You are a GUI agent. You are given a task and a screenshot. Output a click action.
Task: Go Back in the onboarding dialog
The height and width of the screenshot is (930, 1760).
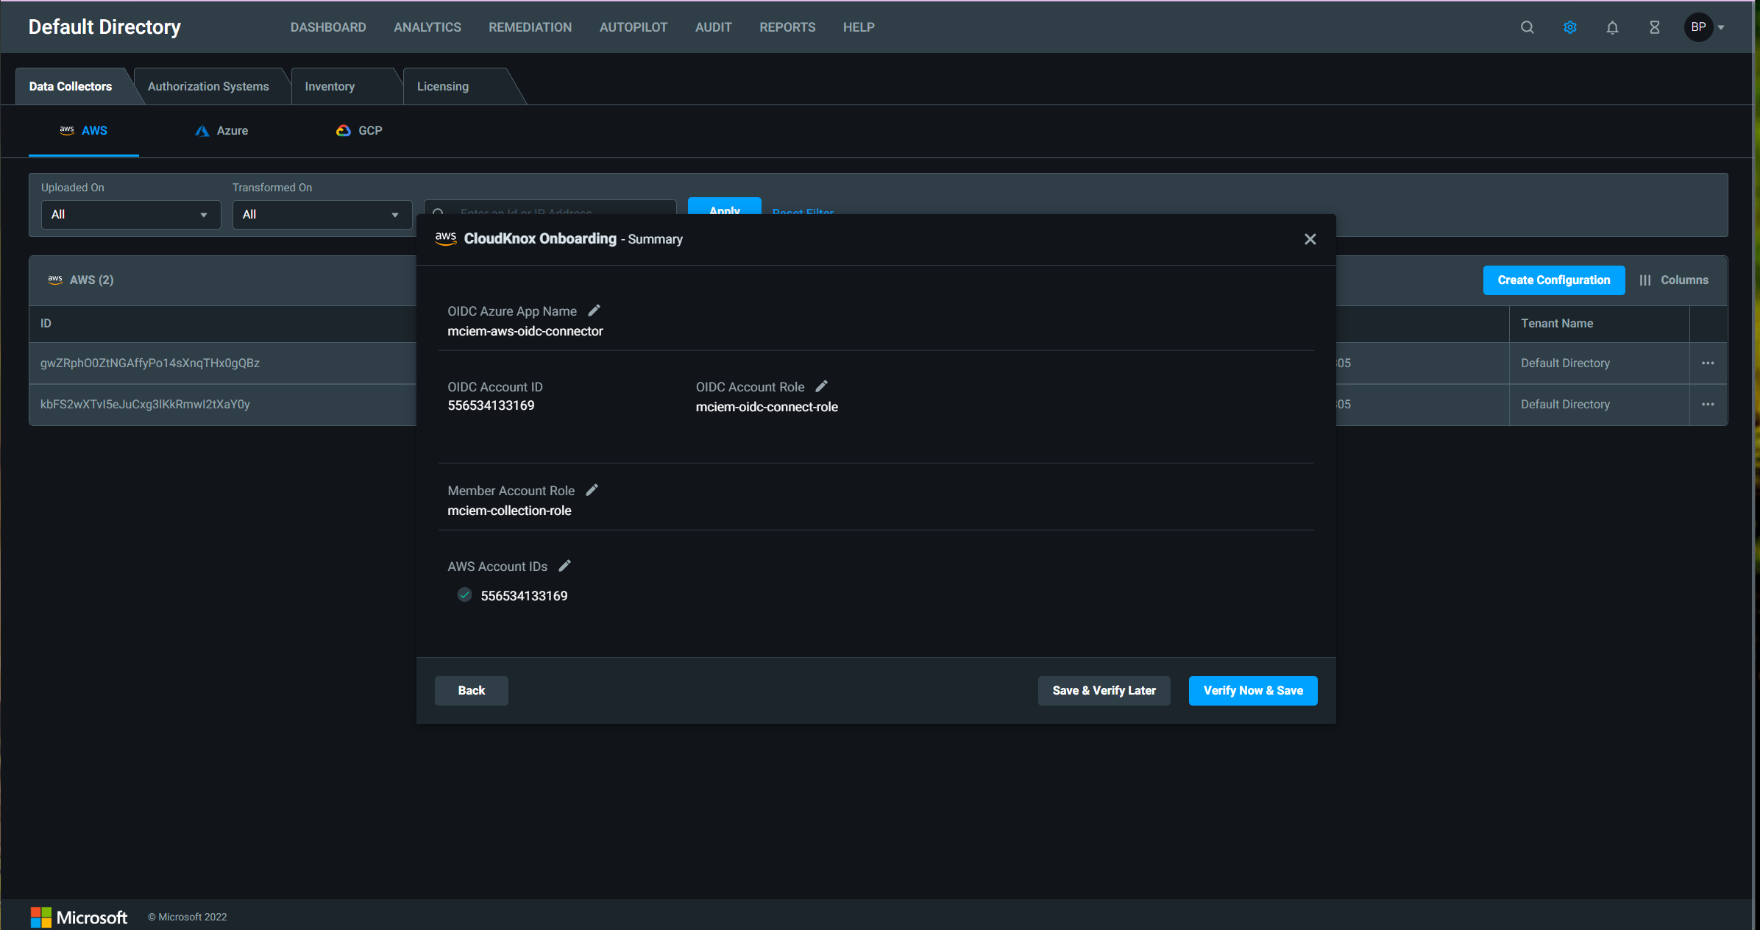pyautogui.click(x=471, y=690)
